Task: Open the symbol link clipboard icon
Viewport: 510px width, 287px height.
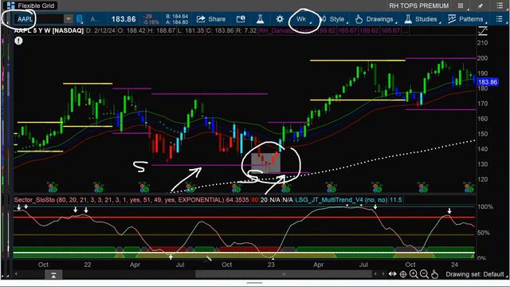Action: coord(79,19)
